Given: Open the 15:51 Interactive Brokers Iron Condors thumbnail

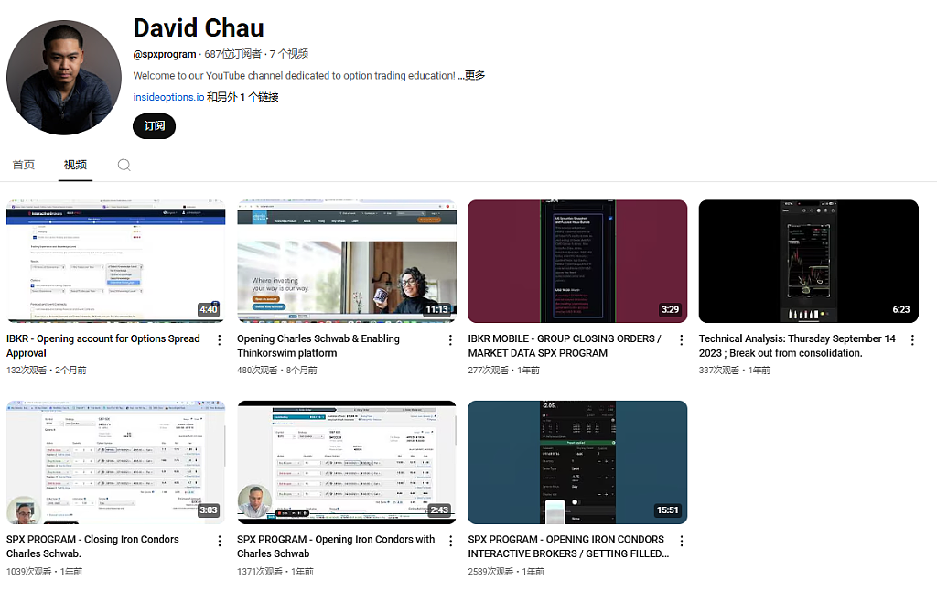Looking at the screenshot, I should coord(577,463).
